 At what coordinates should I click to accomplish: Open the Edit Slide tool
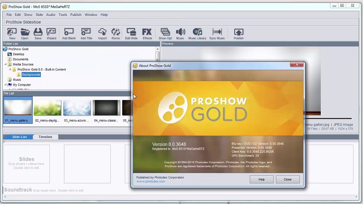click(131, 34)
